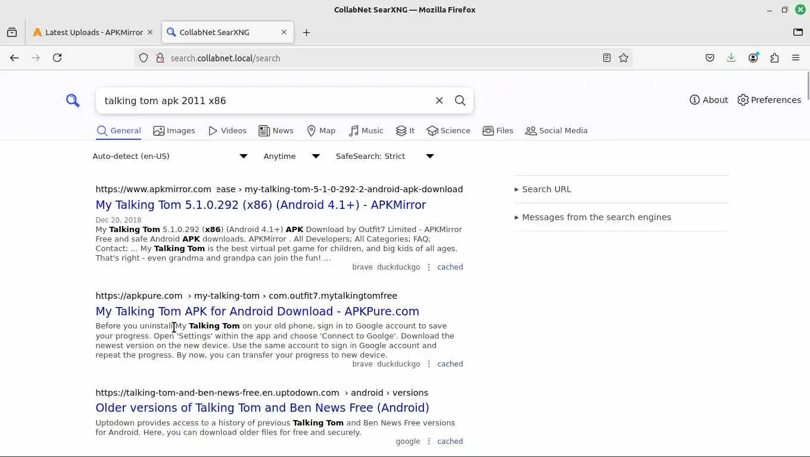The image size is (810, 457).
Task: Open a new browser tab
Action: click(x=306, y=32)
